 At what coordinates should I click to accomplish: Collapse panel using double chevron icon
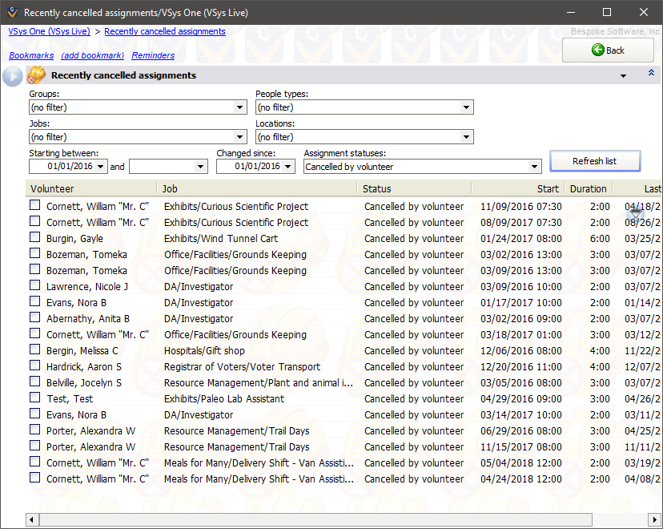[651, 74]
